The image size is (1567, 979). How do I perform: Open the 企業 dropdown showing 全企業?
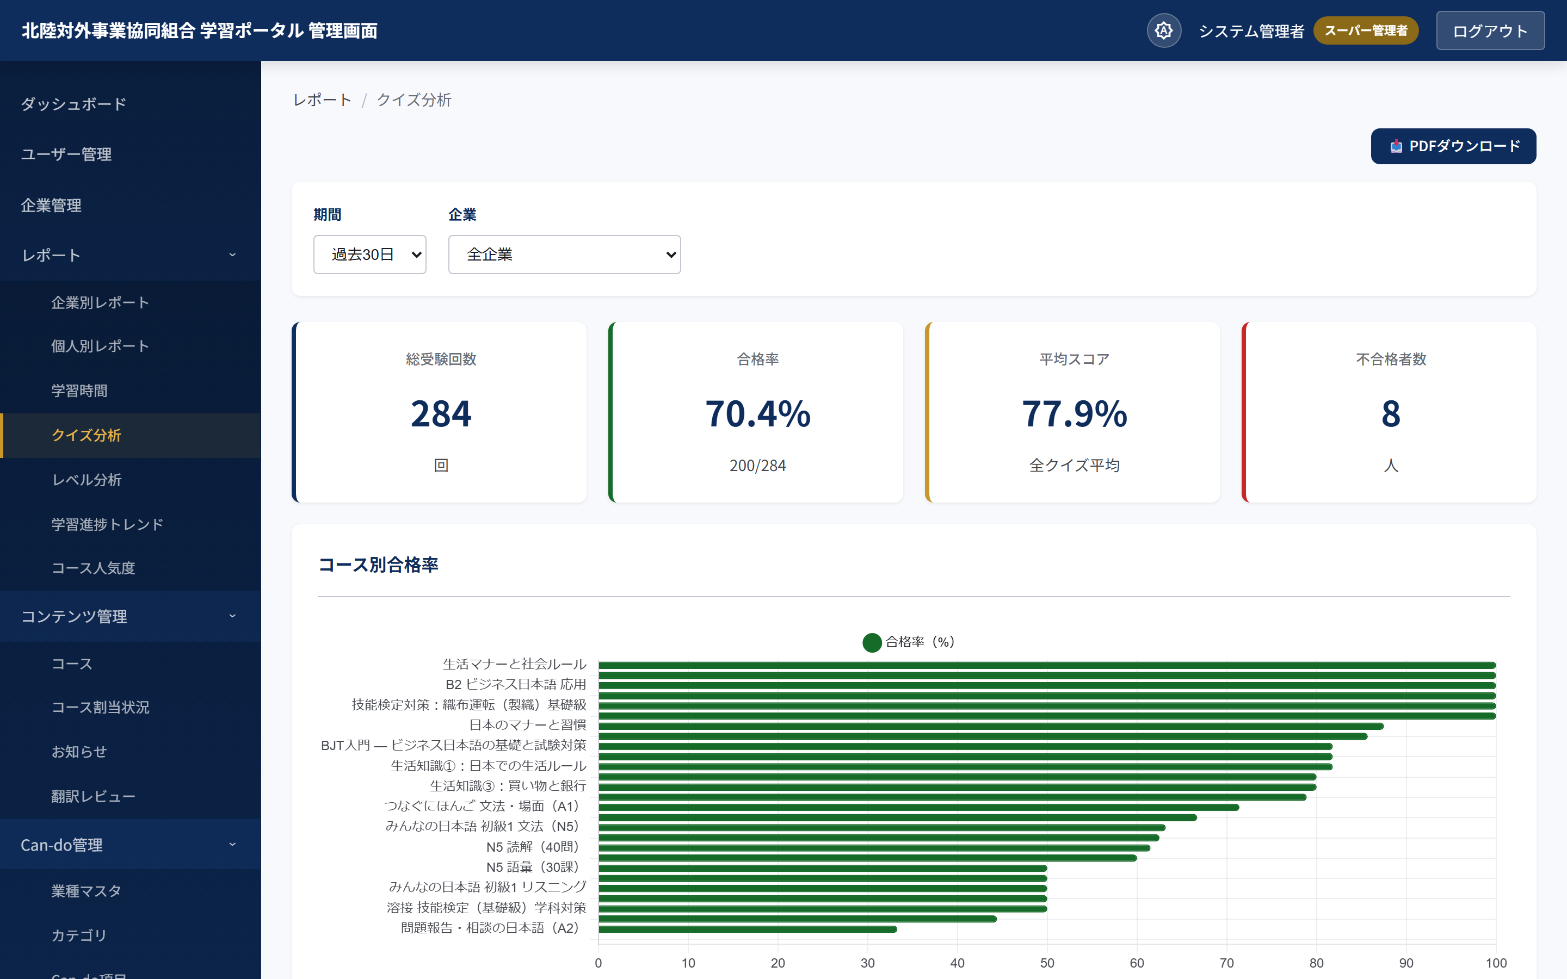tap(564, 255)
